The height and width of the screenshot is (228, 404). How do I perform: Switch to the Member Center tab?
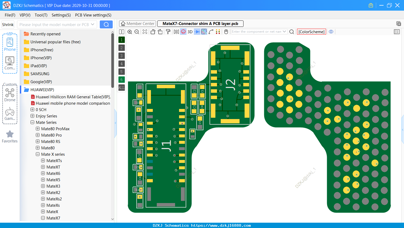point(138,24)
